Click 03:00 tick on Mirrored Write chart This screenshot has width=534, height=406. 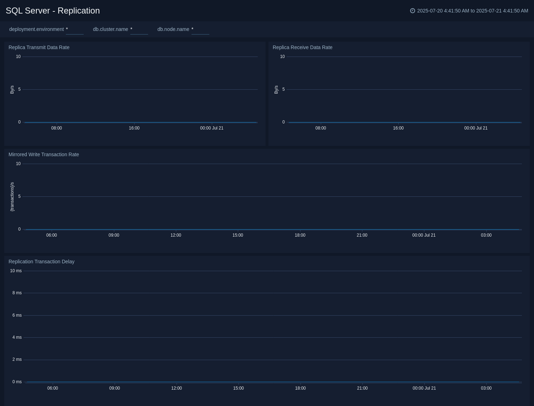(x=486, y=235)
